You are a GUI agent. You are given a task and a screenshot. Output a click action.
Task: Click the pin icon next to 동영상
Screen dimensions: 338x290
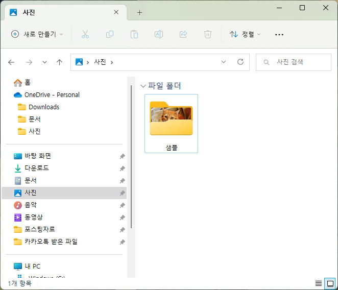point(122,217)
